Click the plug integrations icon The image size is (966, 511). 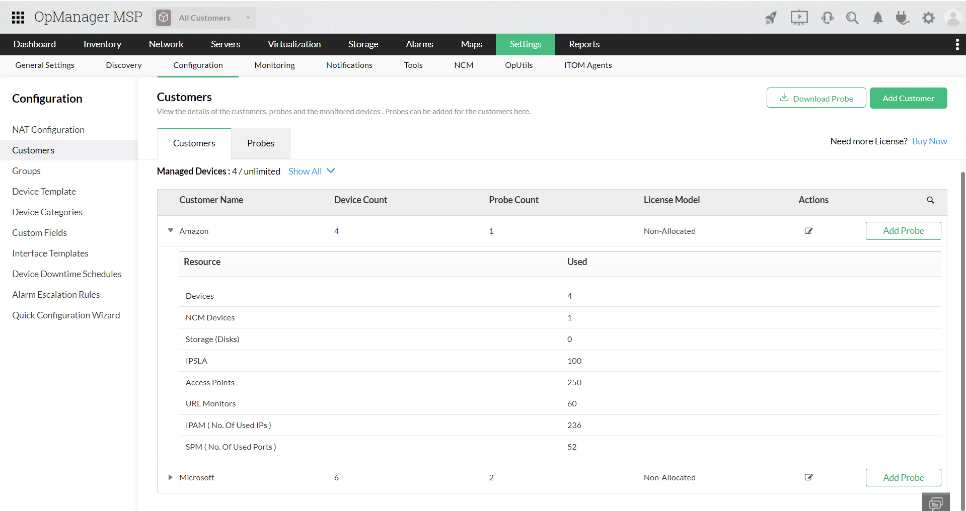pos(903,18)
